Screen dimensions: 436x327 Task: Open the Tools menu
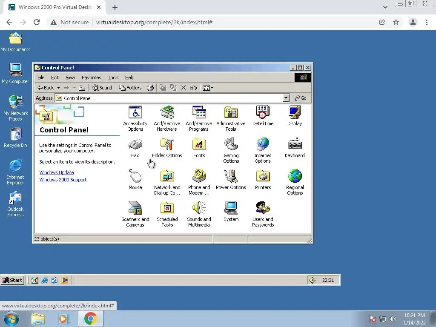click(x=113, y=77)
